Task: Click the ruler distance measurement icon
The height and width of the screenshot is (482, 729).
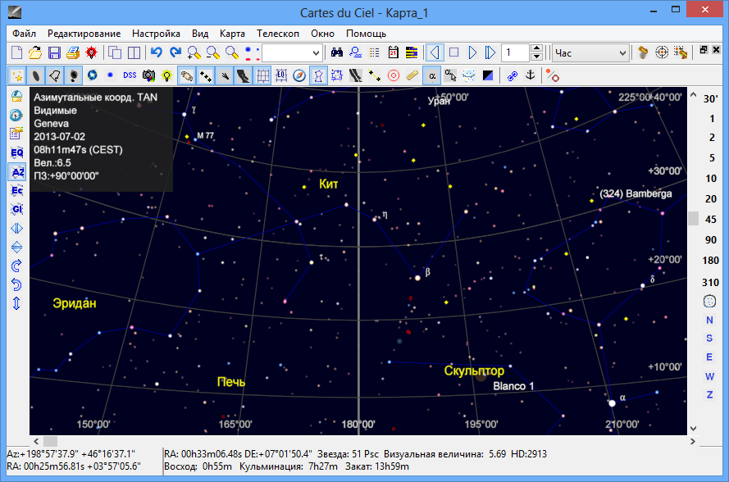Action: (412, 75)
